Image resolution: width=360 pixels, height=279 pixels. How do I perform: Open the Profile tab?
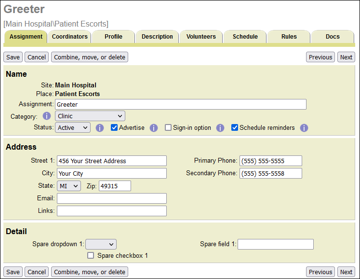(x=113, y=37)
